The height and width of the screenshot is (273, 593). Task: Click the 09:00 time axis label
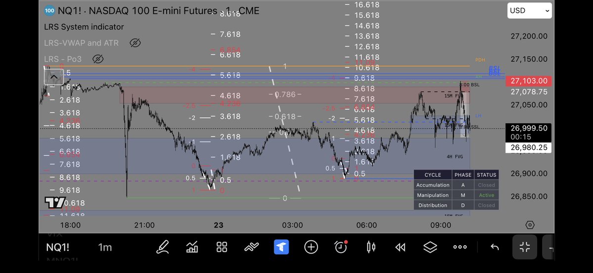point(441,226)
